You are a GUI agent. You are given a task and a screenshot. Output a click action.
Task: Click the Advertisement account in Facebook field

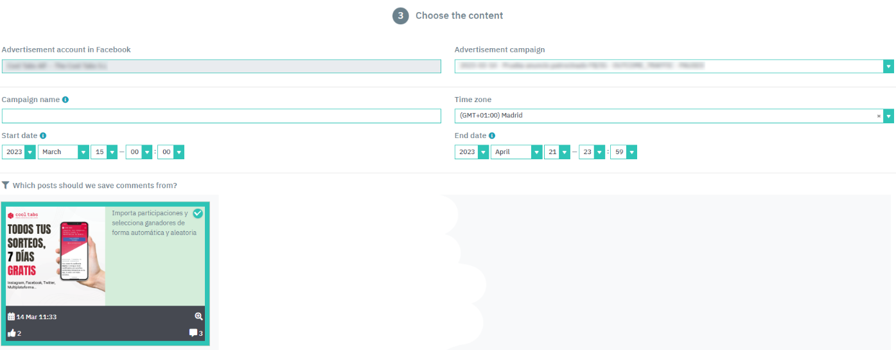(221, 66)
